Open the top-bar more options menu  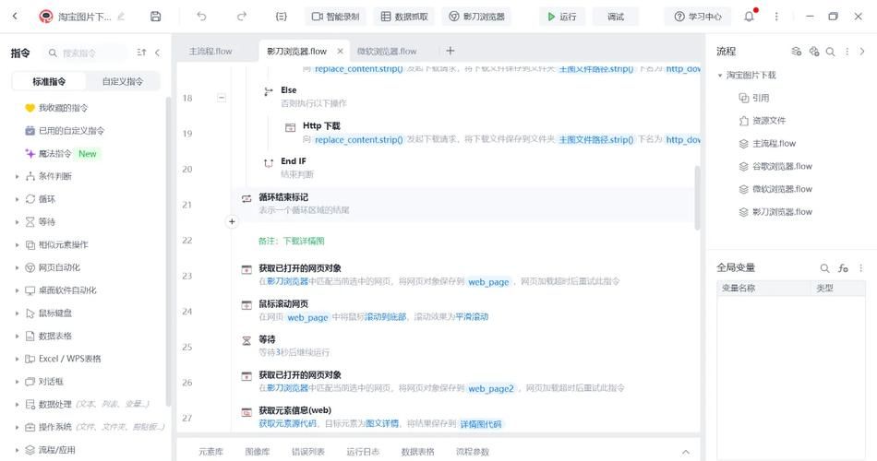click(776, 17)
